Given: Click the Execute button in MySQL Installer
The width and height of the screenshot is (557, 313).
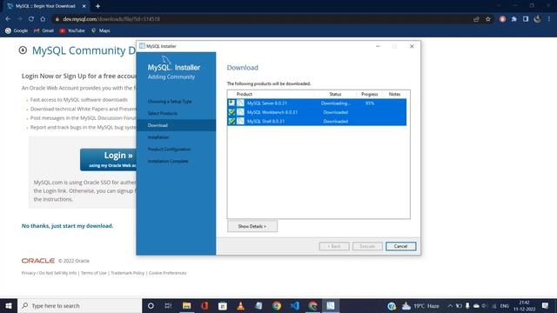Looking at the screenshot, I should (x=367, y=246).
